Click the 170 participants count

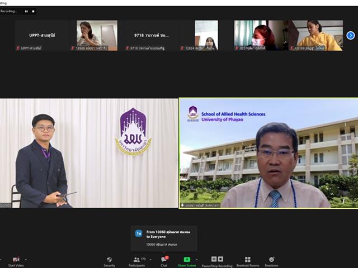point(143,259)
